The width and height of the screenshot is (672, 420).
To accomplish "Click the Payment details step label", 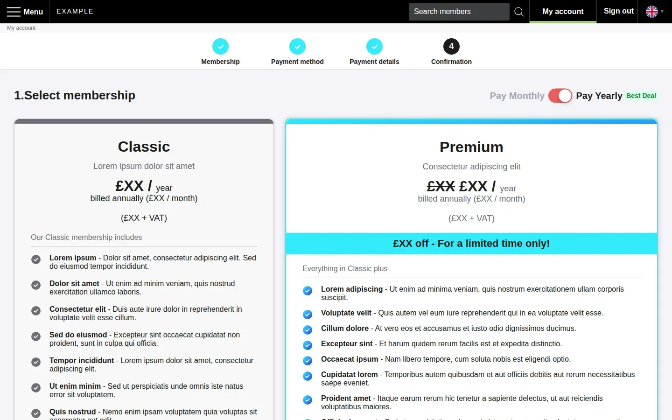I will coord(374,62).
